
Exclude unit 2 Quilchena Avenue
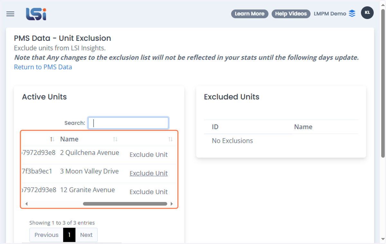[149, 155]
